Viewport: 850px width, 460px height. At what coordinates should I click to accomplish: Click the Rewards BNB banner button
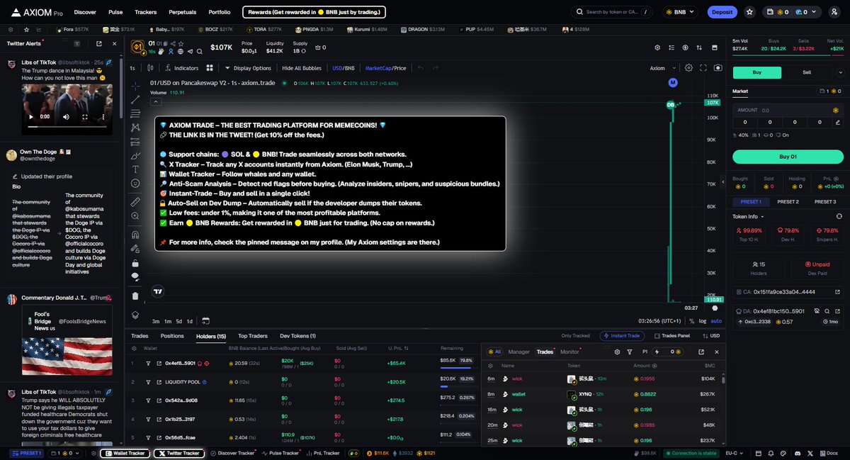(x=314, y=12)
